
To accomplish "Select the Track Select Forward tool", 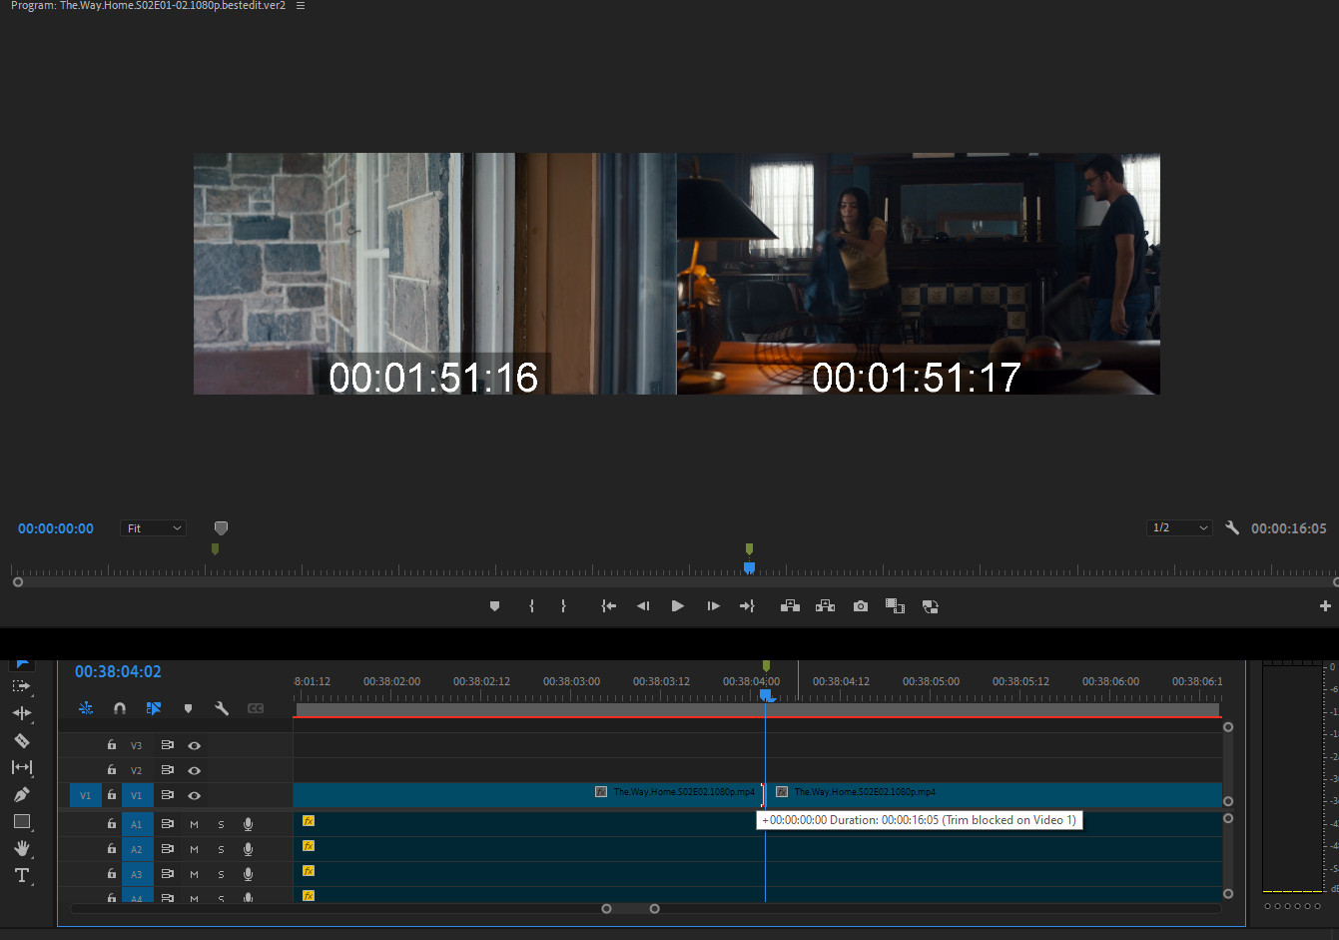I will (x=21, y=686).
